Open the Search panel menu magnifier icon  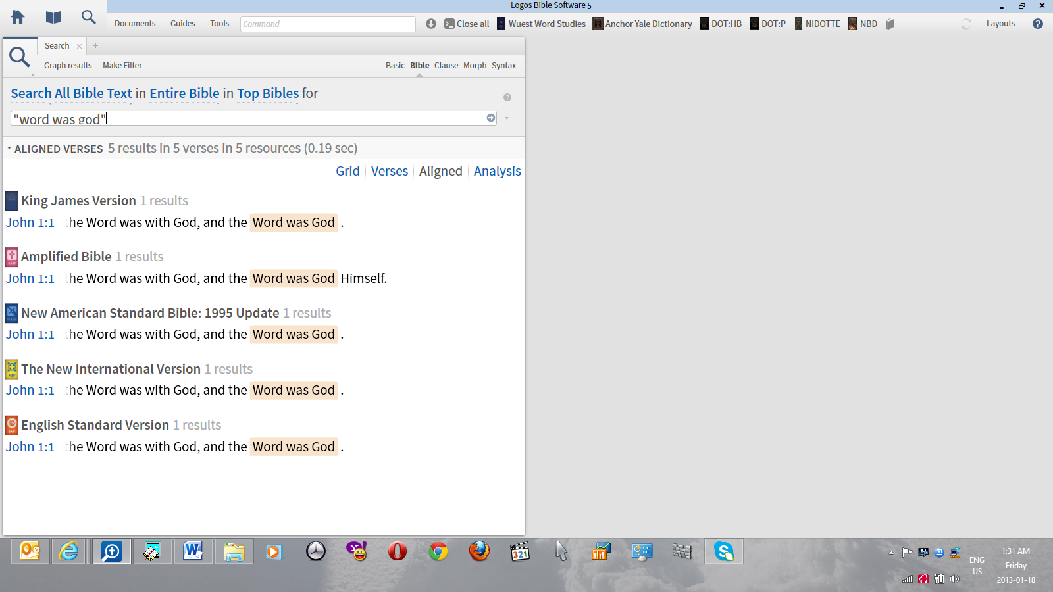[x=19, y=57]
